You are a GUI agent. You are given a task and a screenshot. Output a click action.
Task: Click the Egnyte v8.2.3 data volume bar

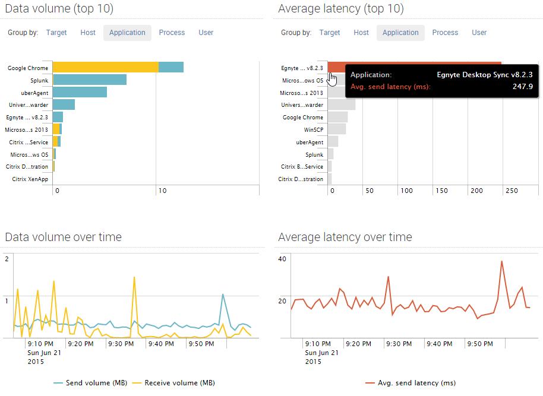pos(58,117)
